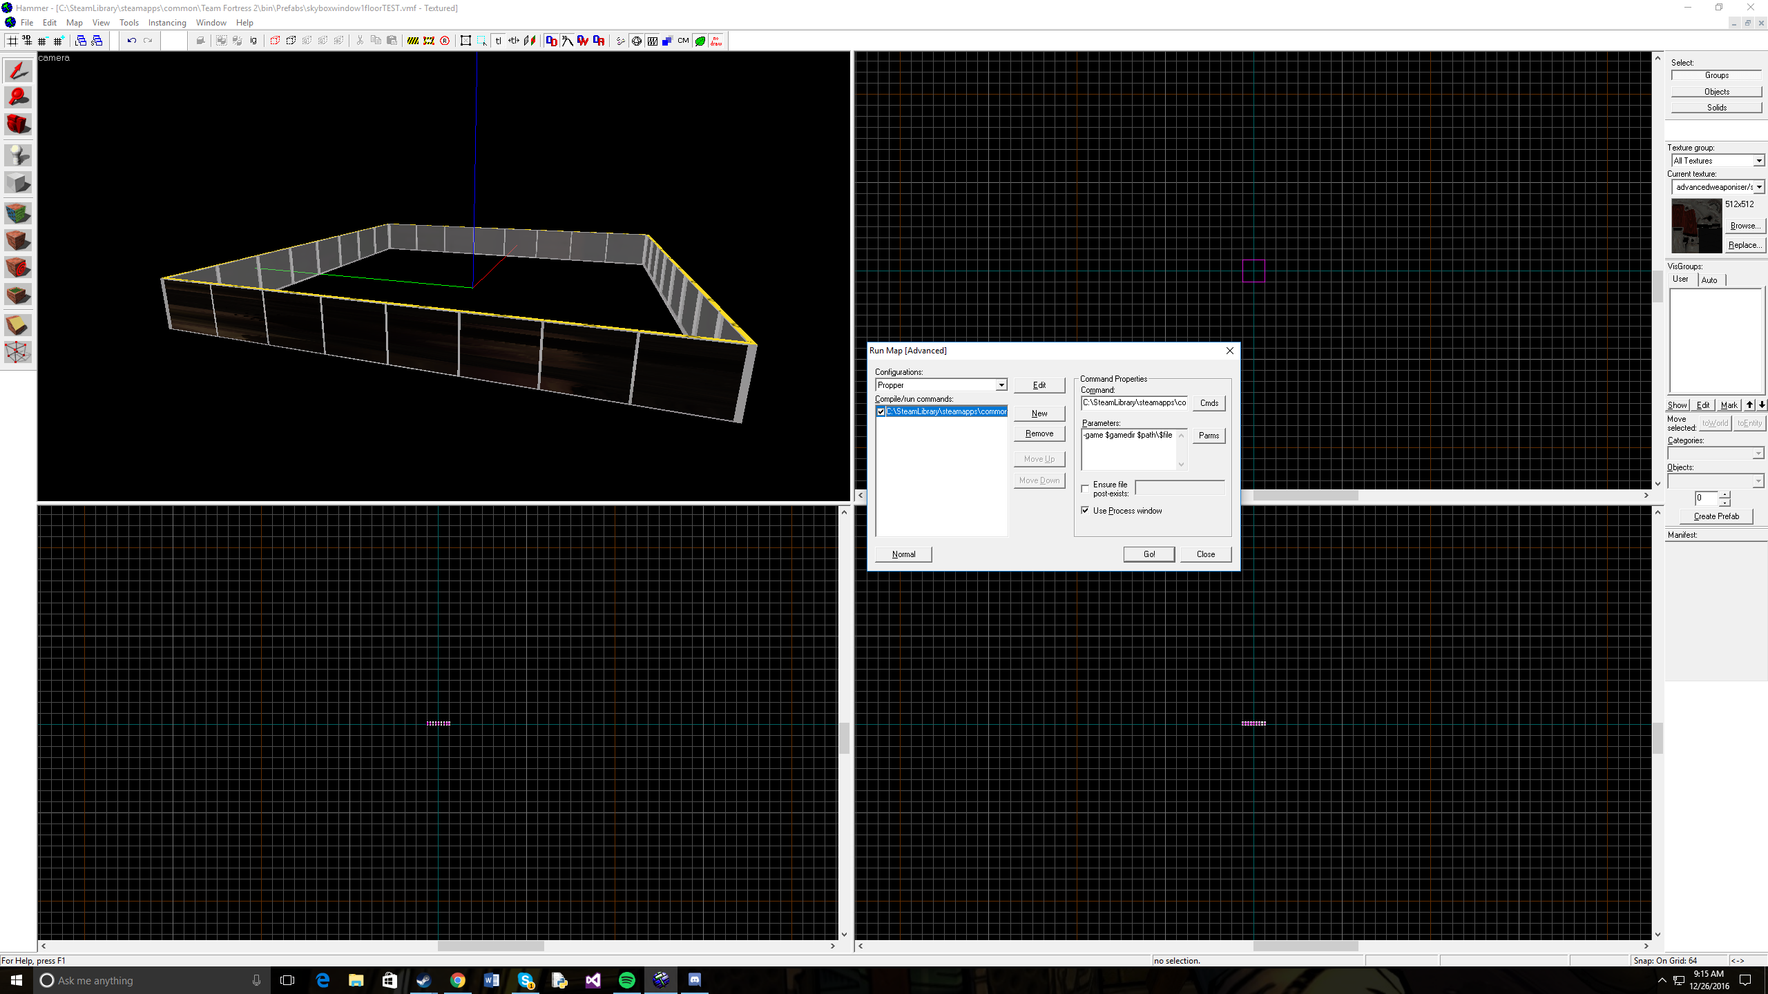The image size is (1768, 994).
Task: Click the Paste clipboard icon
Action: (392, 41)
